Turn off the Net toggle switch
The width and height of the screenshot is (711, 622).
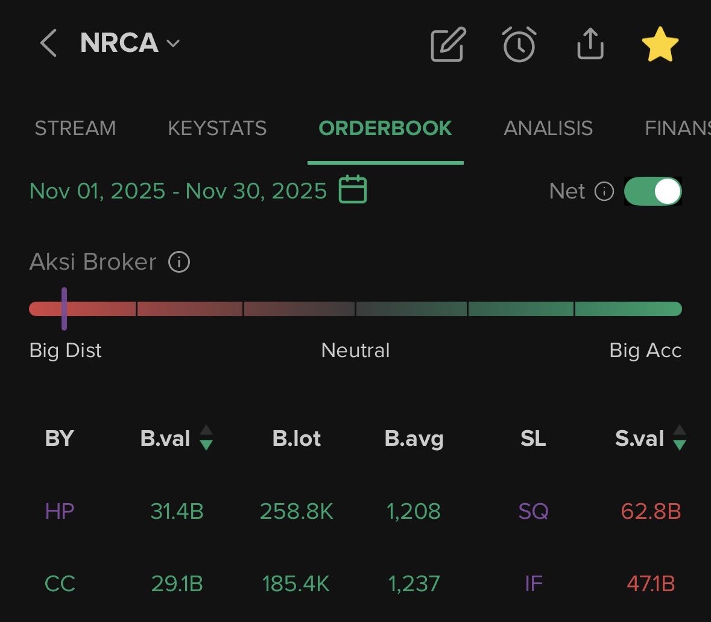pyautogui.click(x=653, y=191)
